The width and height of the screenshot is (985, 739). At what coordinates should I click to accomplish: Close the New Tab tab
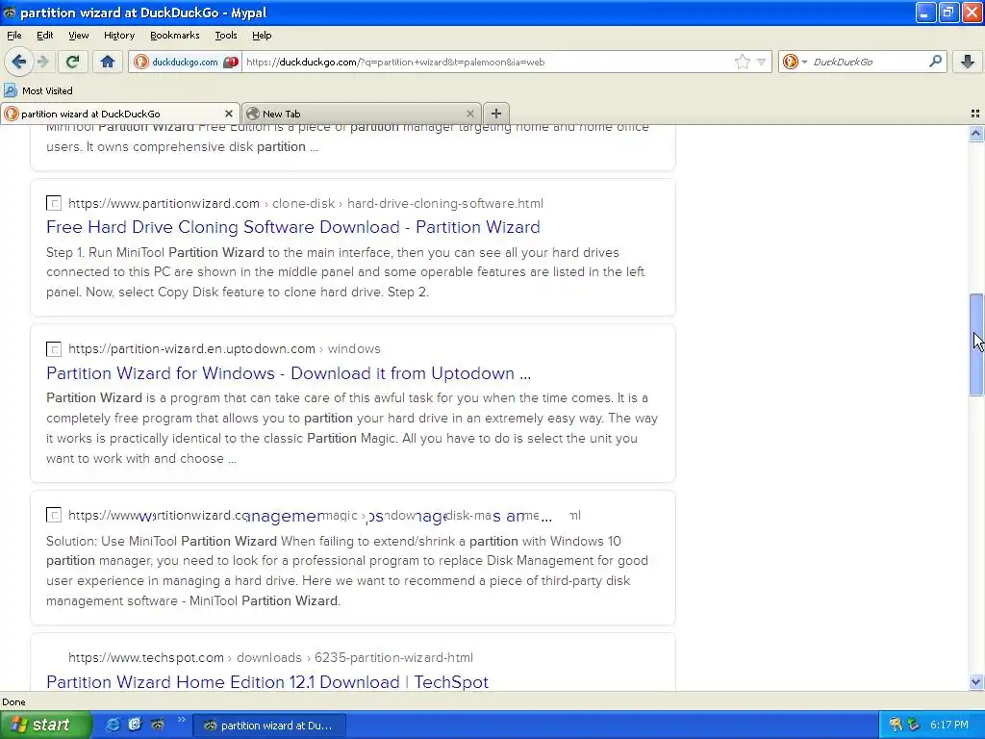coord(469,114)
